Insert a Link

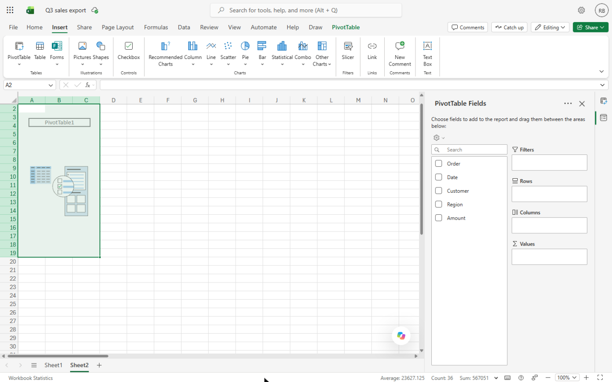[372, 51]
